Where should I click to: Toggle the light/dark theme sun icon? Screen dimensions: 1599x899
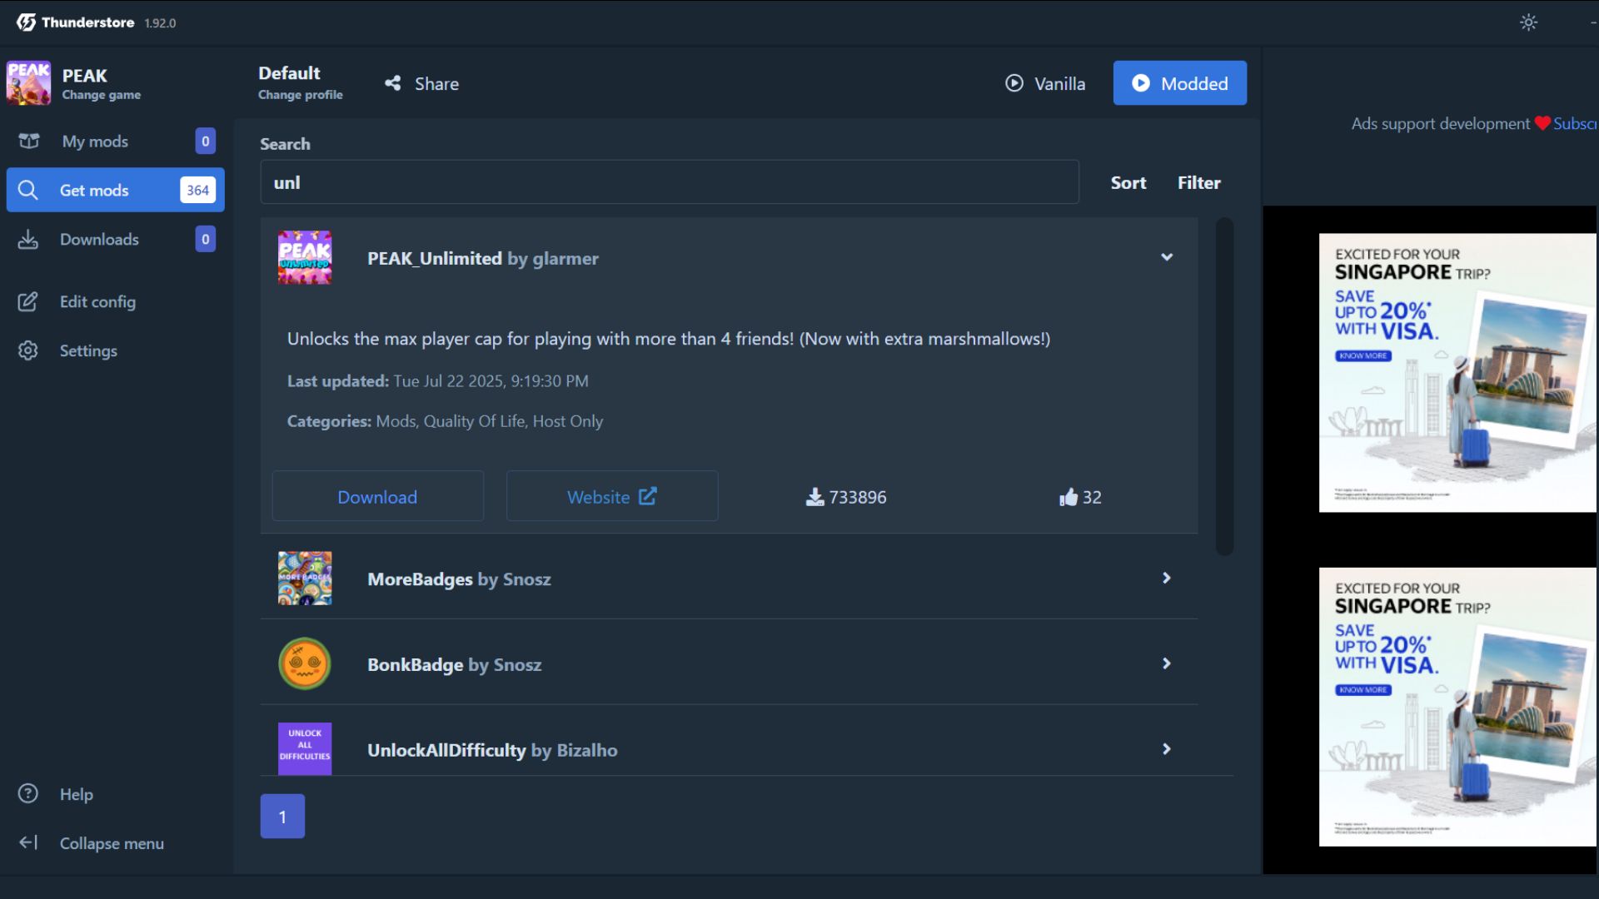[x=1528, y=22]
